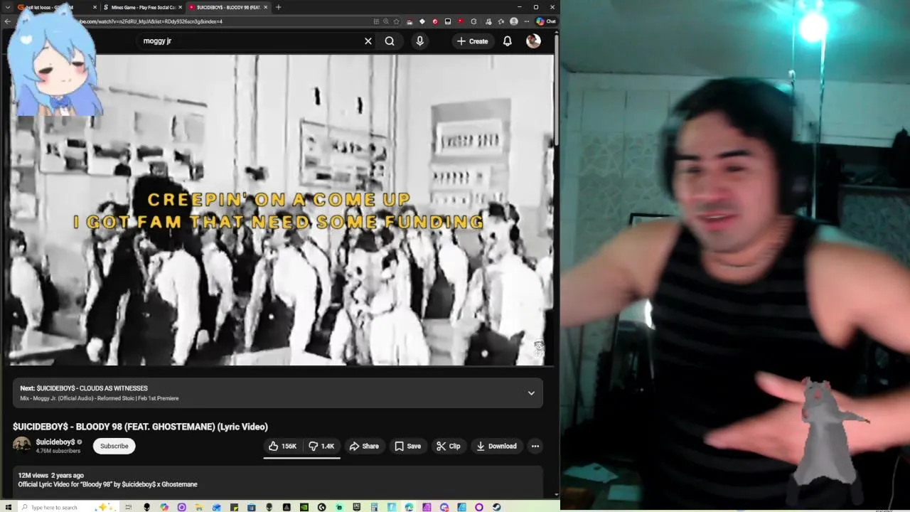
Task: Click the red YouTube extension icon
Action: 460,21
